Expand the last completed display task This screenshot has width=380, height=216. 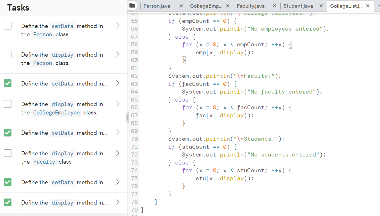(118, 202)
